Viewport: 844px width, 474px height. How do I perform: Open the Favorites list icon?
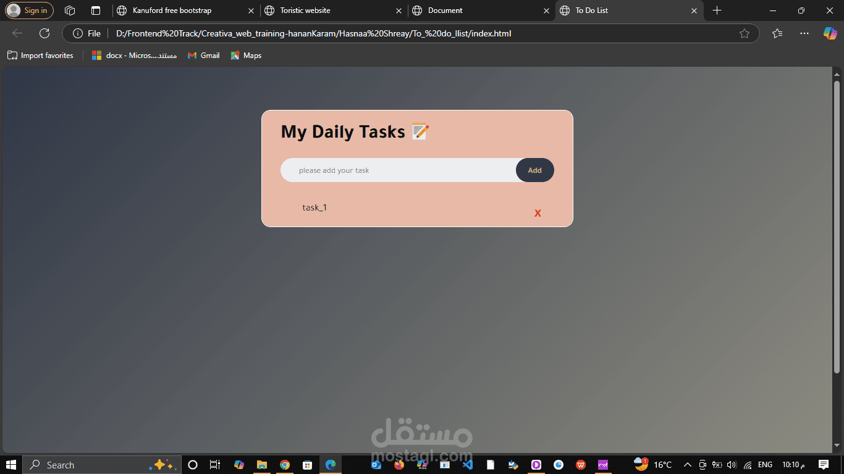[777, 33]
